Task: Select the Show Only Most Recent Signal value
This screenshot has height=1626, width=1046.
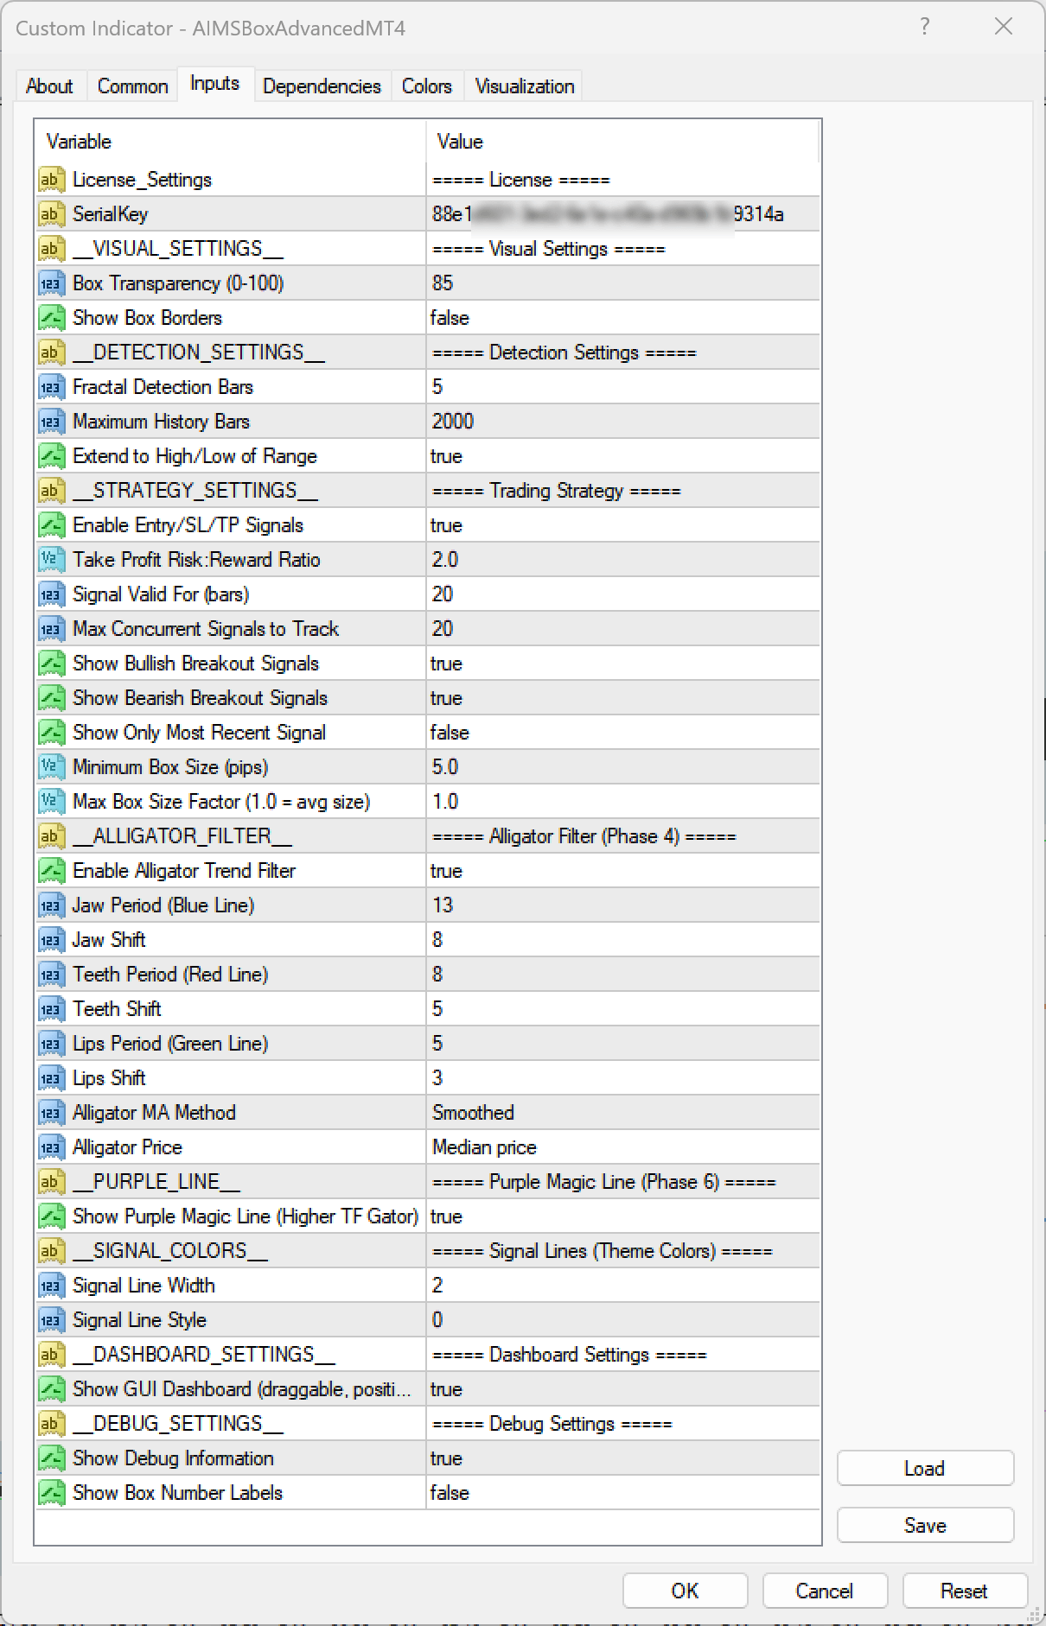Action: [622, 733]
